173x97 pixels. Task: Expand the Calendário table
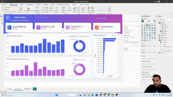click(x=158, y=36)
